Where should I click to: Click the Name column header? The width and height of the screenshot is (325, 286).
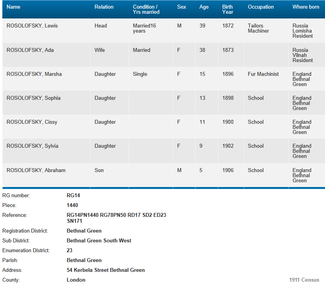tap(13, 7)
